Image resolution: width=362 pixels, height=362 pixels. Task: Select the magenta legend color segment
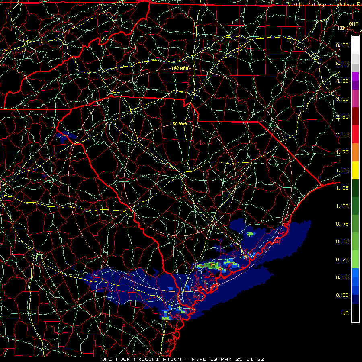coord(355,76)
